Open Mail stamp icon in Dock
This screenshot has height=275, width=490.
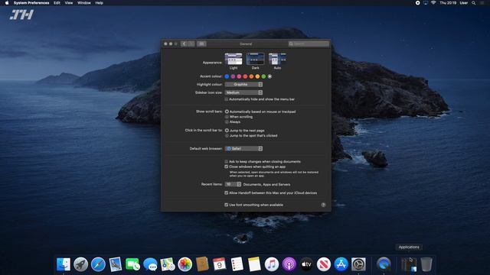(116, 264)
